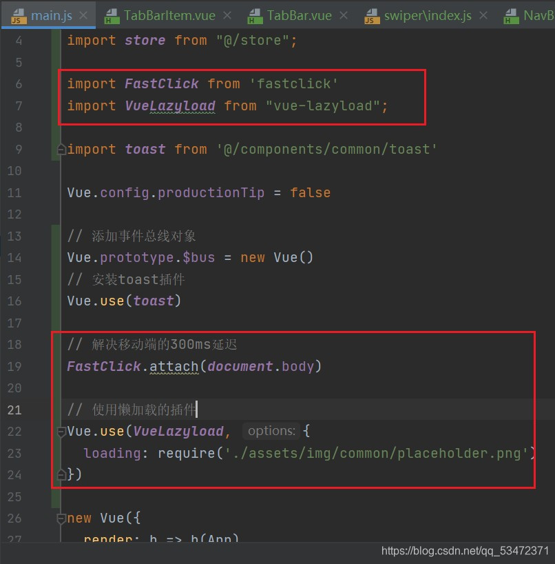Viewport: 555px width, 564px height.
Task: Open the CSDN blog link
Action: coord(462,551)
